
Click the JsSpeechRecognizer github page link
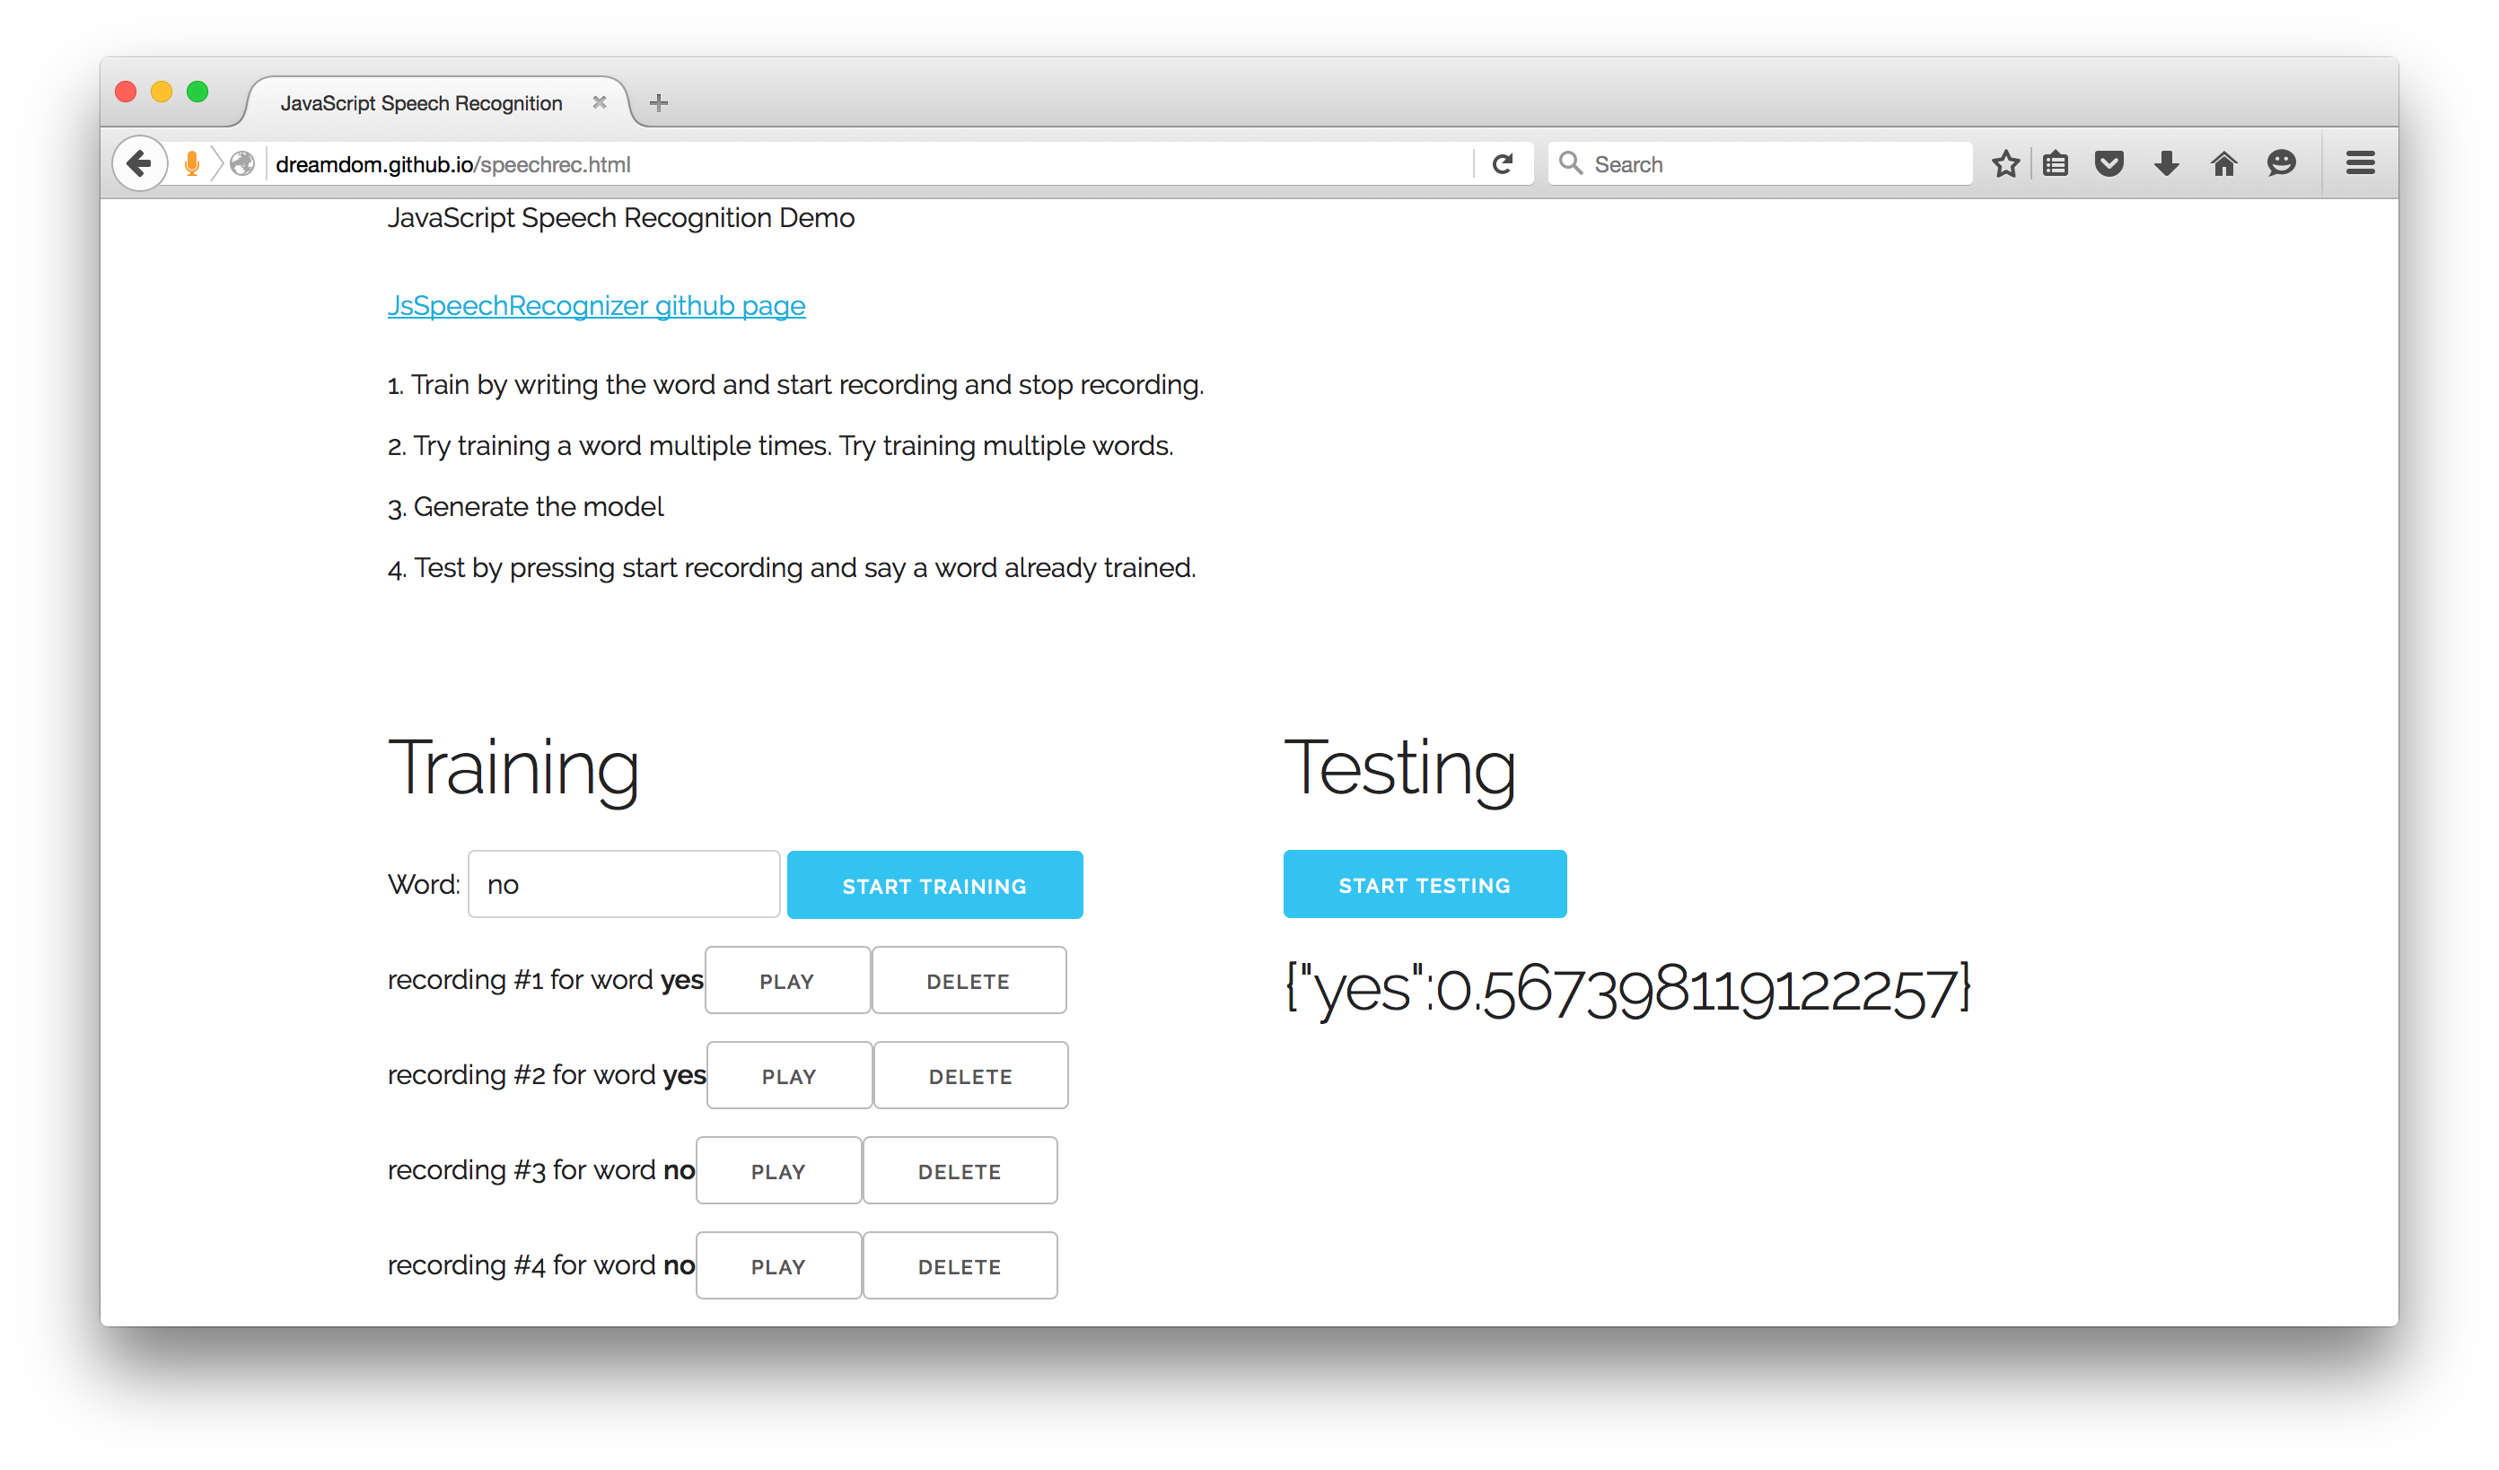coord(597,306)
